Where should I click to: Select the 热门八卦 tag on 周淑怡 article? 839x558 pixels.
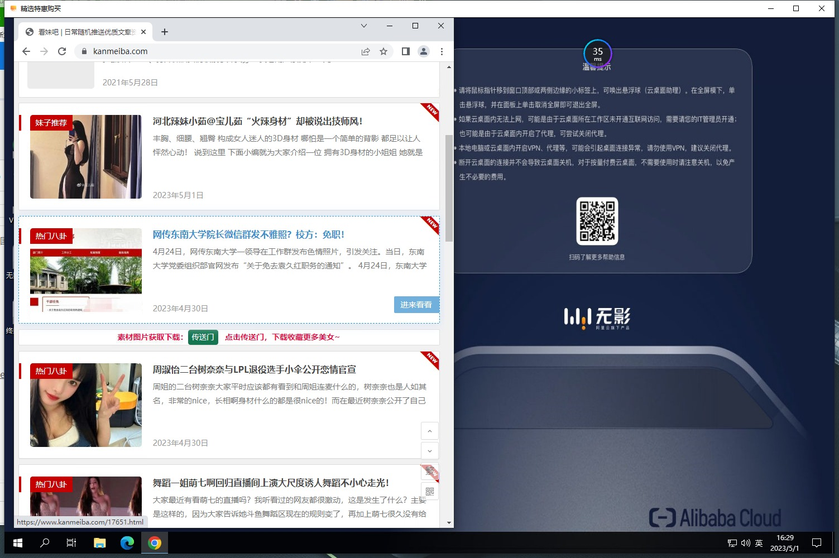51,371
